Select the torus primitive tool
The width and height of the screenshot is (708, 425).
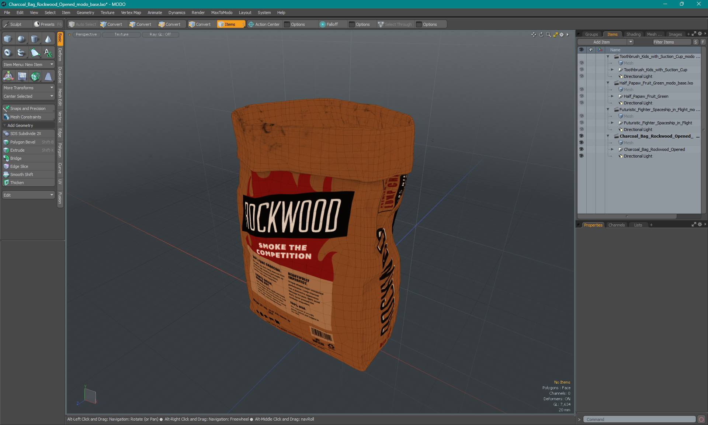[8, 53]
